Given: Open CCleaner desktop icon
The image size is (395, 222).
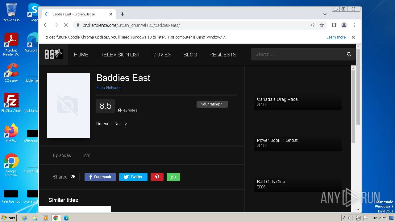Looking at the screenshot, I should [x=11, y=73].
